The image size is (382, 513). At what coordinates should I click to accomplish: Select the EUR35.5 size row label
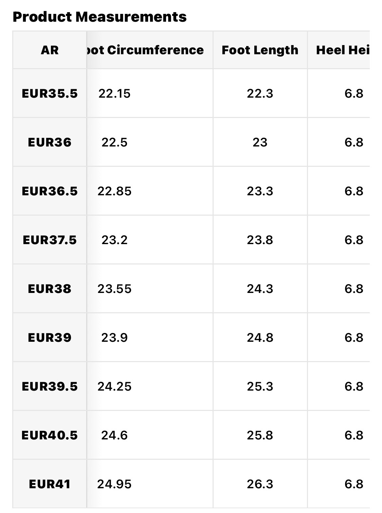click(x=50, y=93)
